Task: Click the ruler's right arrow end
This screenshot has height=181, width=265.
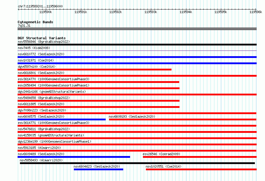Action: click(256, 9)
